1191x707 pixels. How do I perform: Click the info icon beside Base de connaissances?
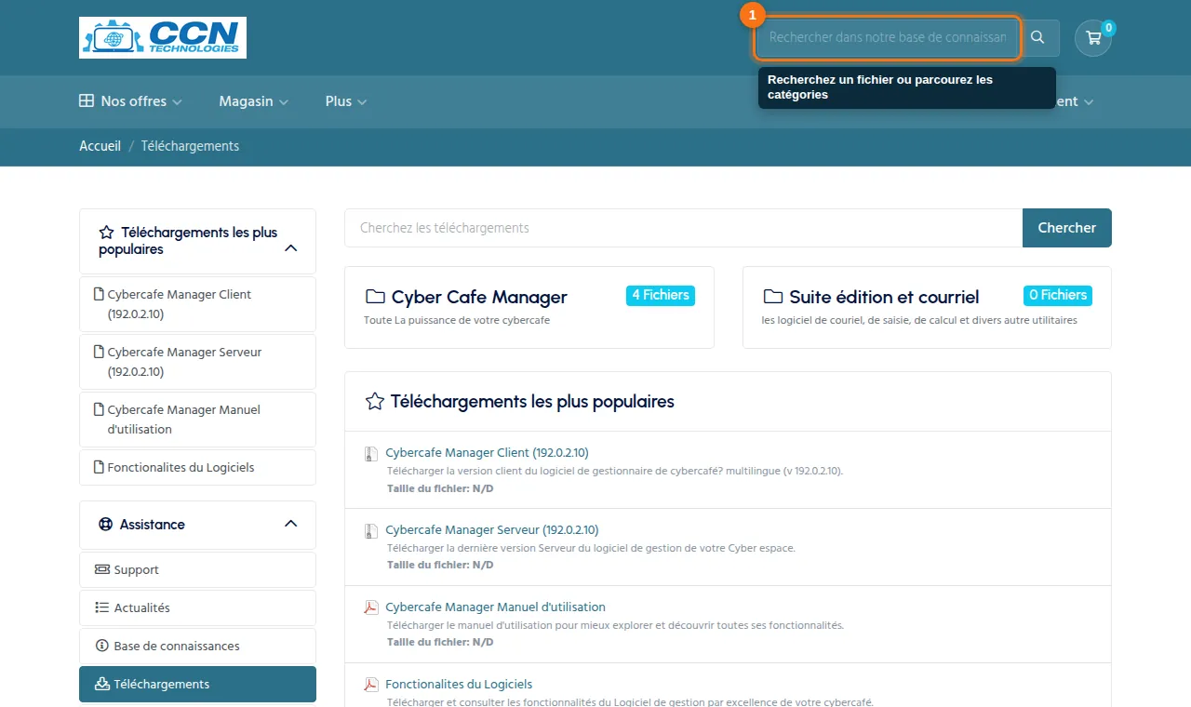tap(102, 646)
